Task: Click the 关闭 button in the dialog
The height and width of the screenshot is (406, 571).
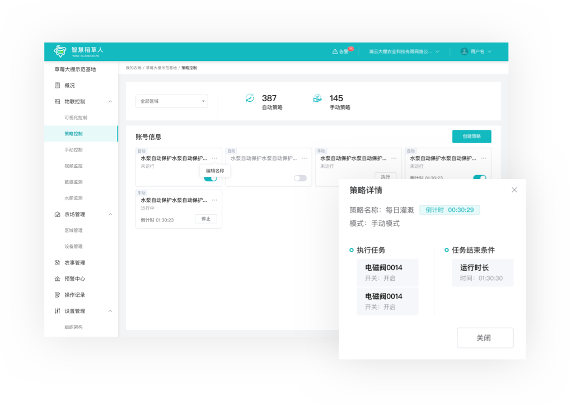Action: click(x=485, y=338)
